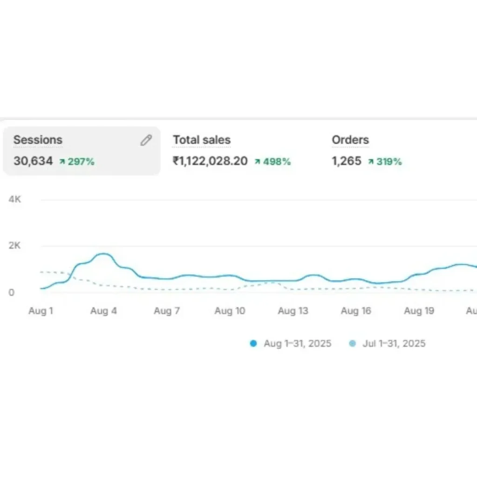Screen dimensions: 477x477
Task: Click the 4K y-axis label
Action: (x=15, y=199)
